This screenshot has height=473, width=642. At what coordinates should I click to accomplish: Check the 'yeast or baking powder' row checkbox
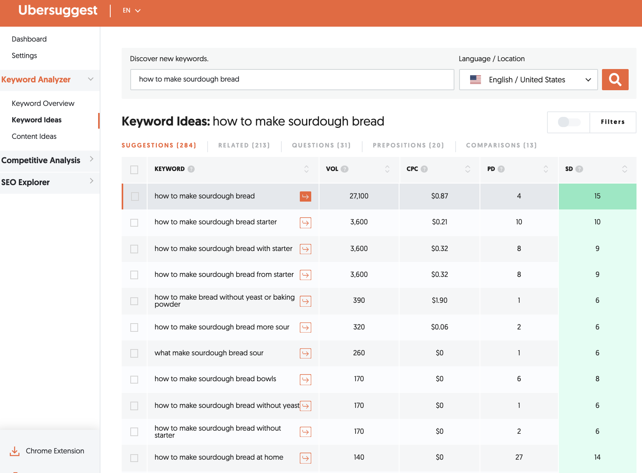(134, 301)
